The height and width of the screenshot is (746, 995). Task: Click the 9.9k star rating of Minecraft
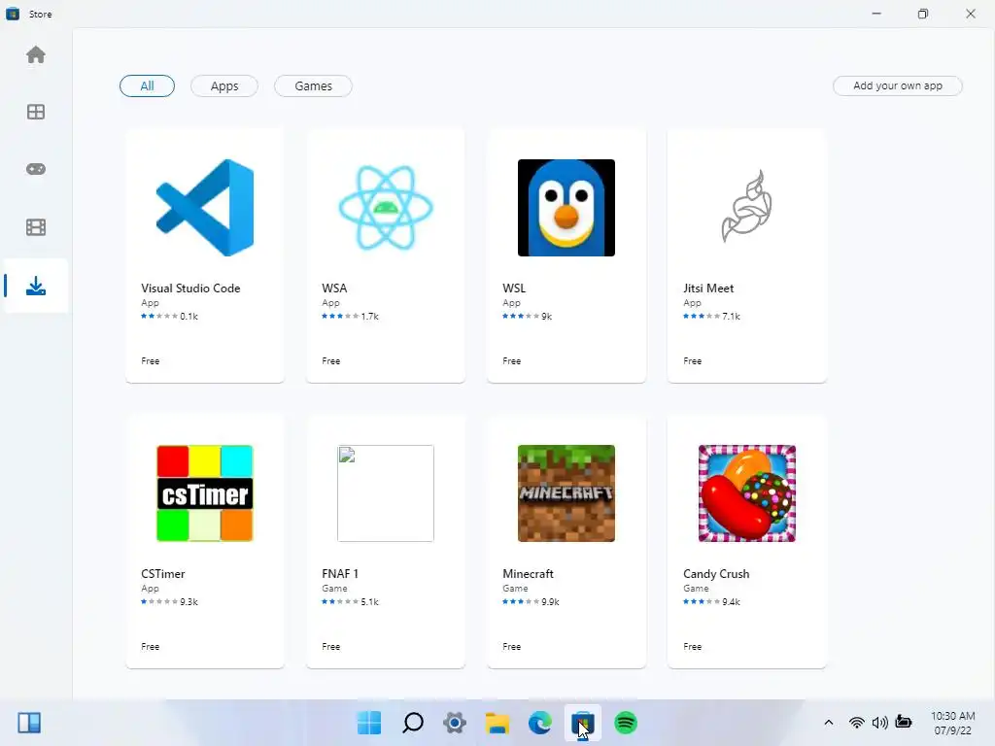coord(532,601)
